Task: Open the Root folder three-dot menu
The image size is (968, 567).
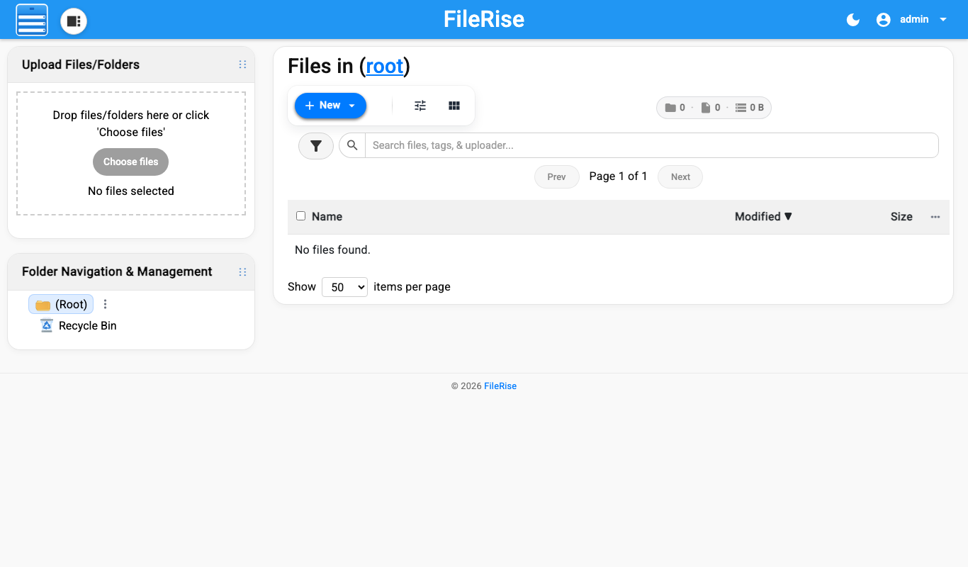Action: pyautogui.click(x=105, y=304)
